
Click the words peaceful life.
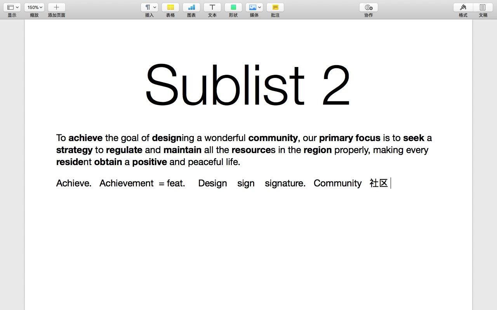pyautogui.click(x=214, y=162)
